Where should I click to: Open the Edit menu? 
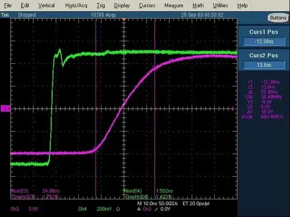pyautogui.click(x=25, y=5)
